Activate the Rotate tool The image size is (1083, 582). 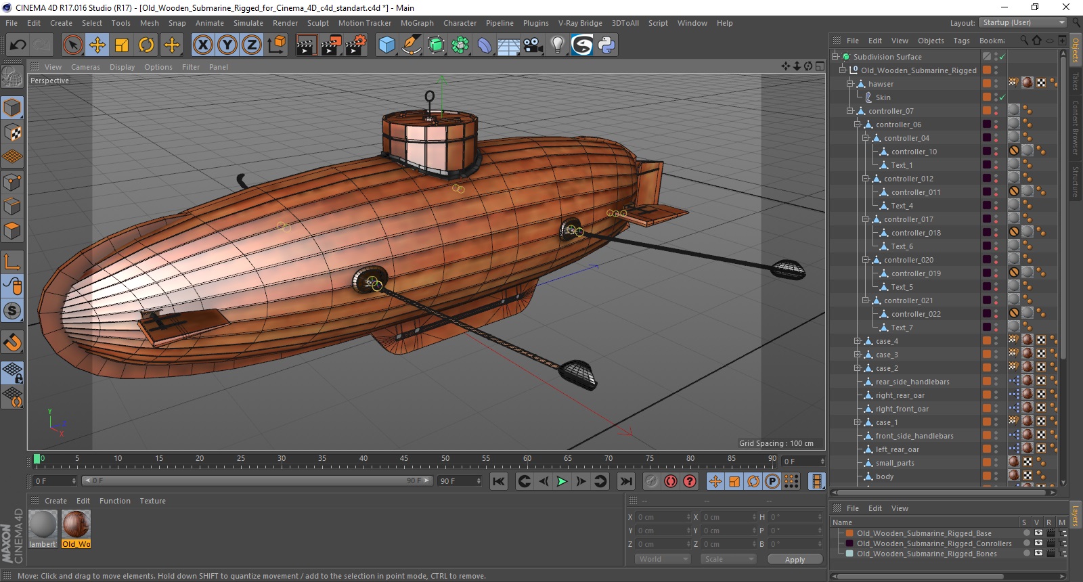146,45
